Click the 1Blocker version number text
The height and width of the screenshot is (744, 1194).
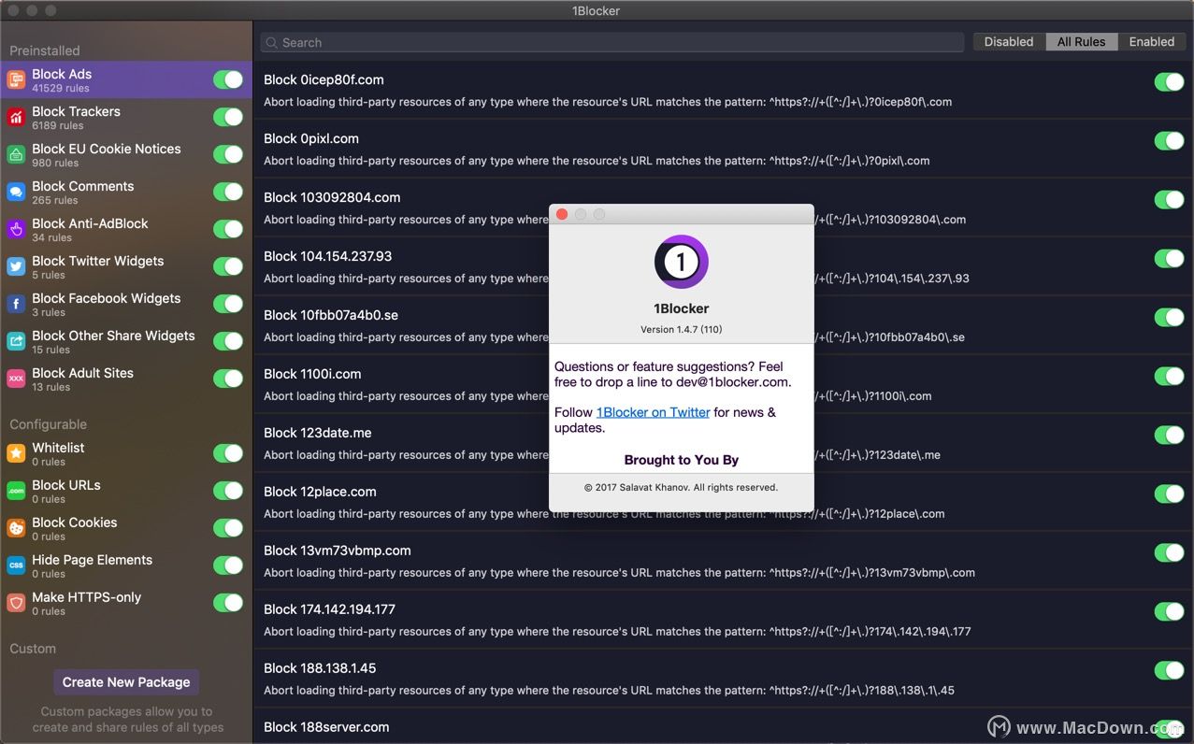(681, 329)
